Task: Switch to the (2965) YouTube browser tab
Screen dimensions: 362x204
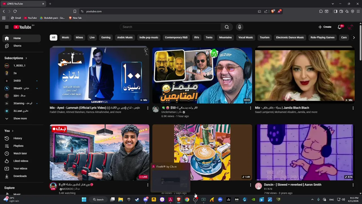Action: (23, 4)
